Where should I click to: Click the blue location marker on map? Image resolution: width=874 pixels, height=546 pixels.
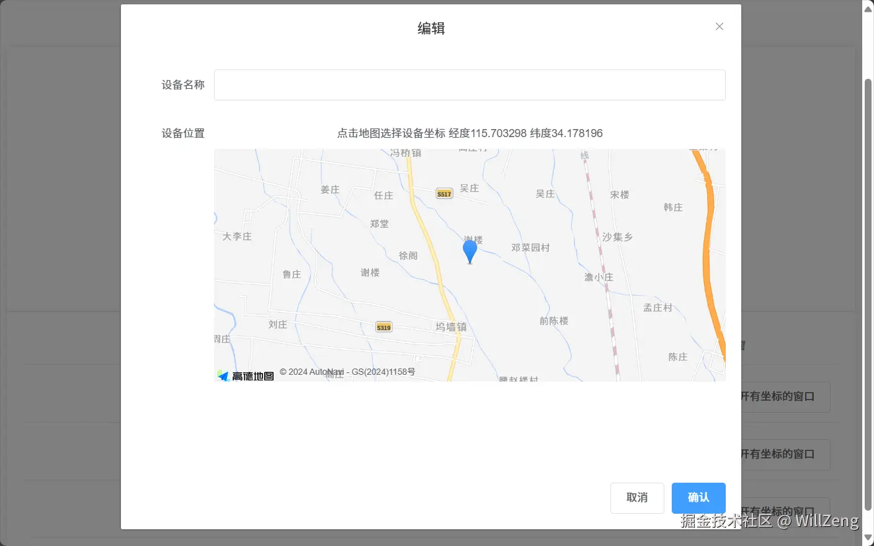pos(470,252)
